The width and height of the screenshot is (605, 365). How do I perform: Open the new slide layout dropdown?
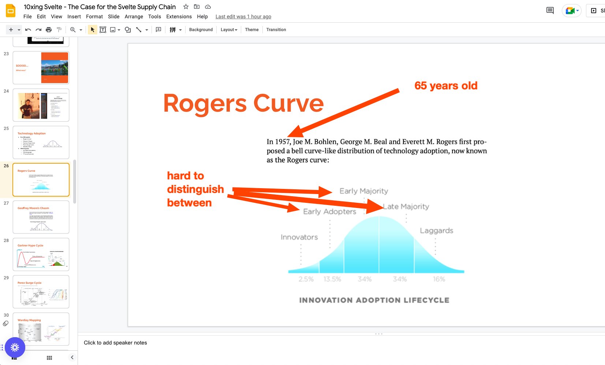coord(19,30)
